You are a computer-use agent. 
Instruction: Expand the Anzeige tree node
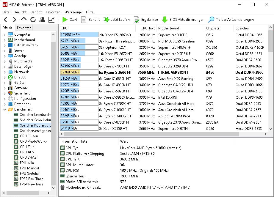click(x=4, y=56)
